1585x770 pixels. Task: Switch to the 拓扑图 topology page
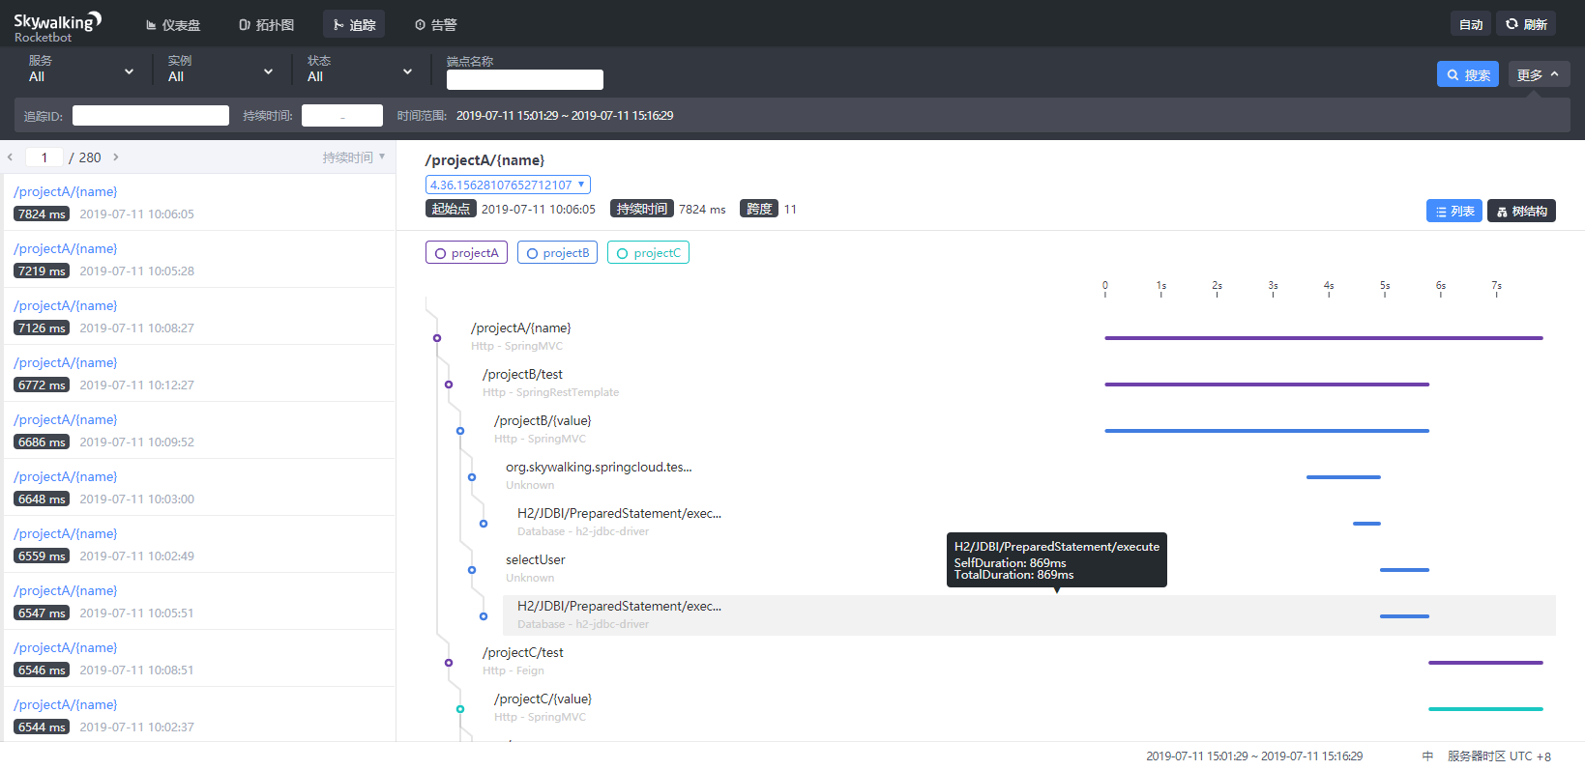(x=266, y=25)
